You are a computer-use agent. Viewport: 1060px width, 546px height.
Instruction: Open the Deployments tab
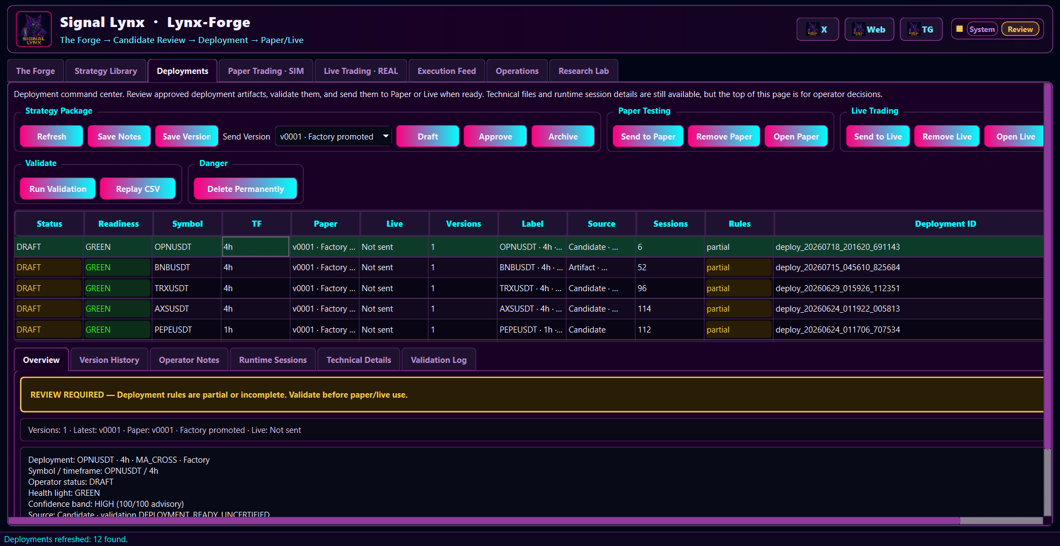click(182, 71)
